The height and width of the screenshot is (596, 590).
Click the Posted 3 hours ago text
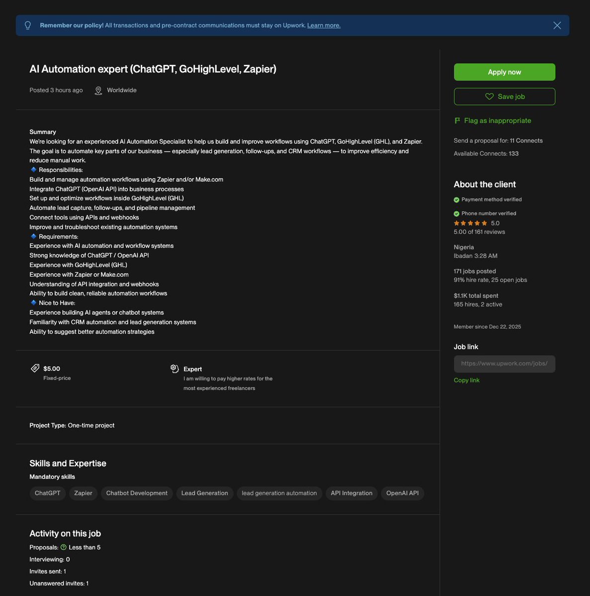(56, 90)
